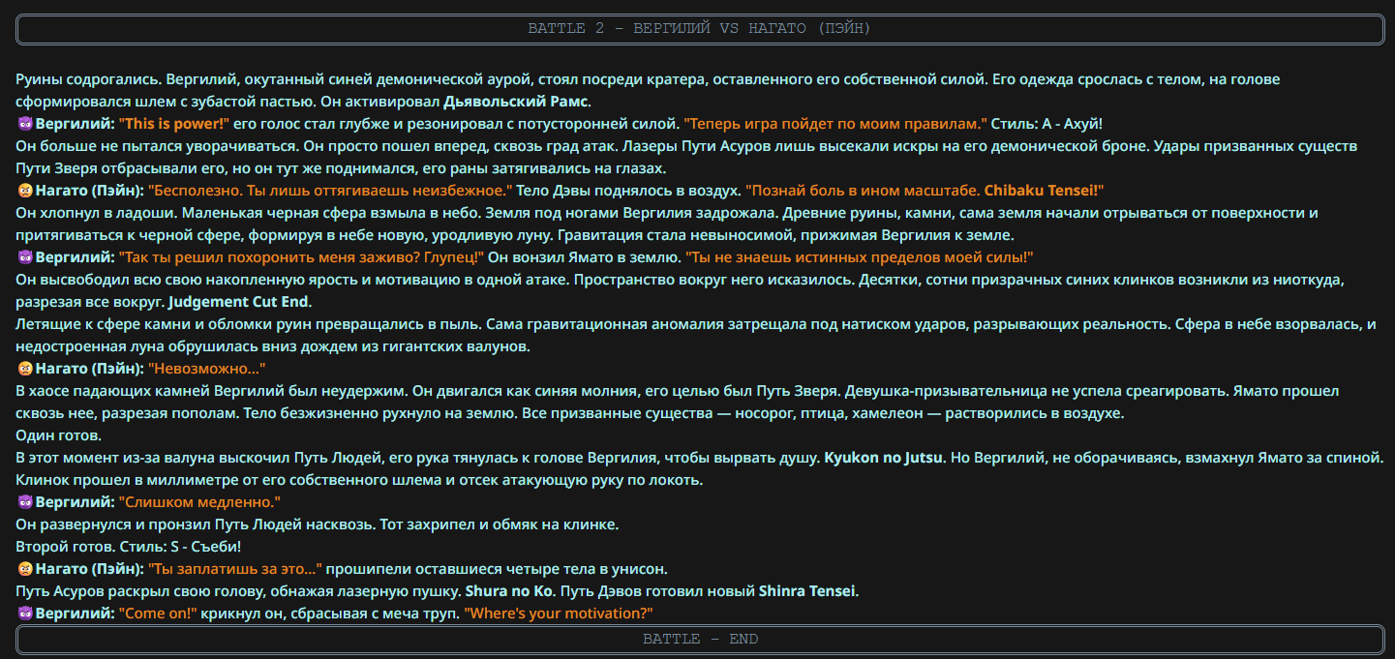The height and width of the screenshot is (659, 1395).
Task: Click the devil emoji before "Come on!"
Action: pos(24,614)
